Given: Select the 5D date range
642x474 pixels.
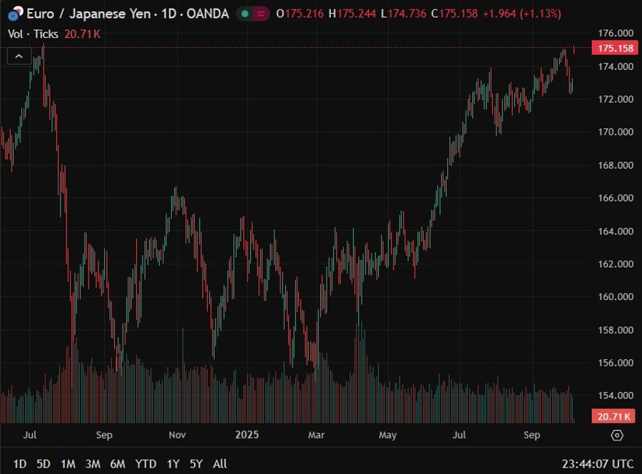Looking at the screenshot, I should [x=44, y=464].
